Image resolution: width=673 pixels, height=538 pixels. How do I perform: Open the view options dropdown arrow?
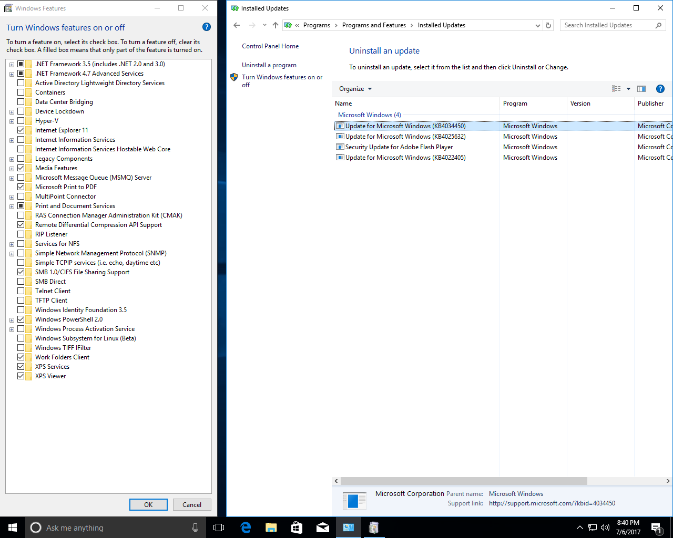coord(628,89)
